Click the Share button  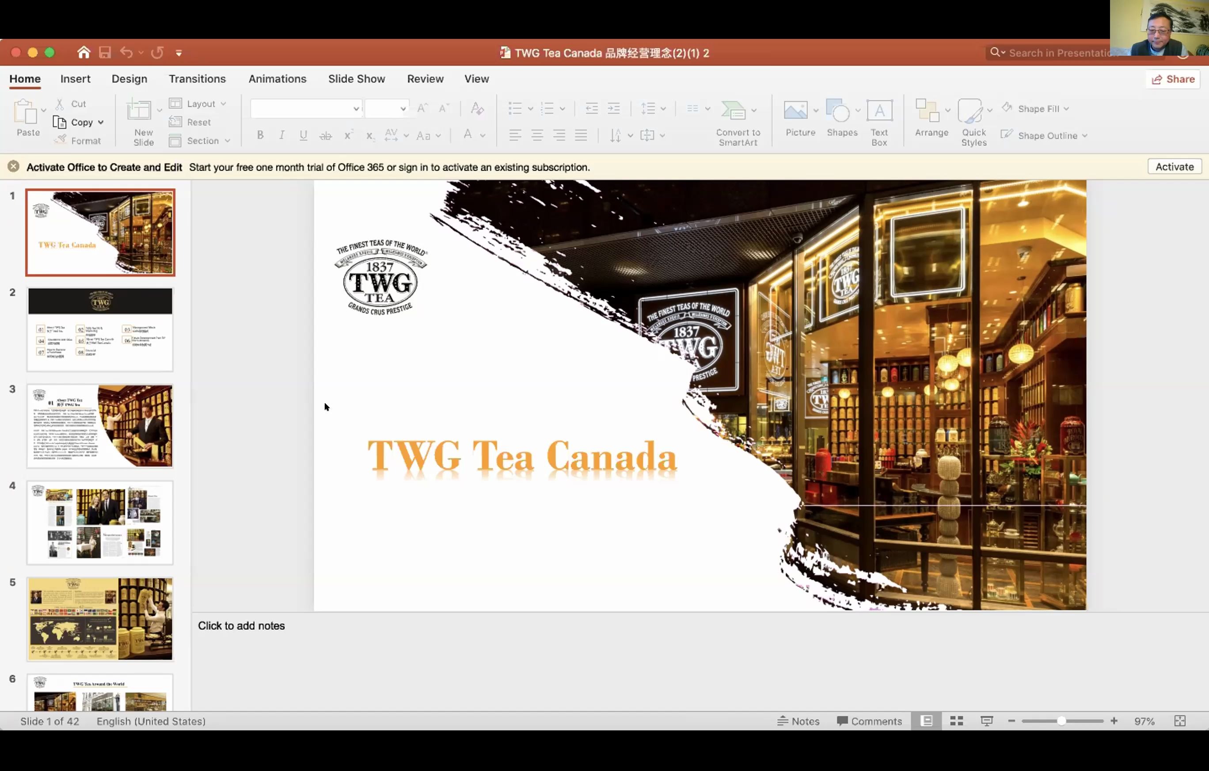coord(1173,80)
